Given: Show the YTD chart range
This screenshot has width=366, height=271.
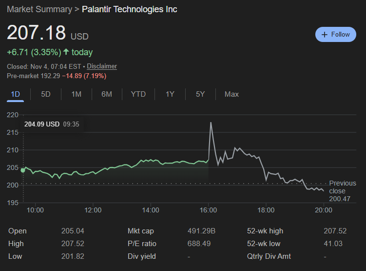Looking at the screenshot, I should [138, 94].
